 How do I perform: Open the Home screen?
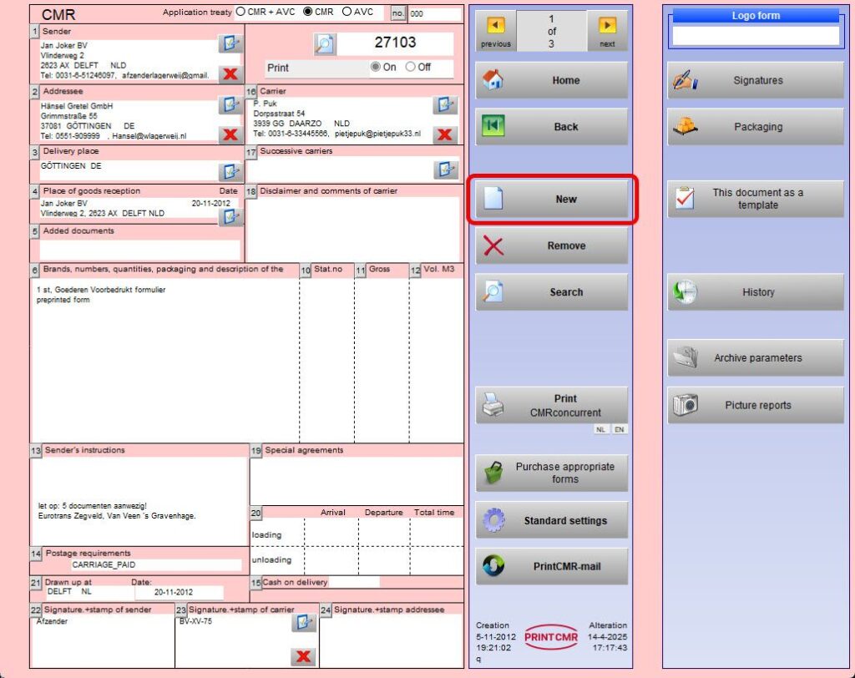(x=552, y=80)
